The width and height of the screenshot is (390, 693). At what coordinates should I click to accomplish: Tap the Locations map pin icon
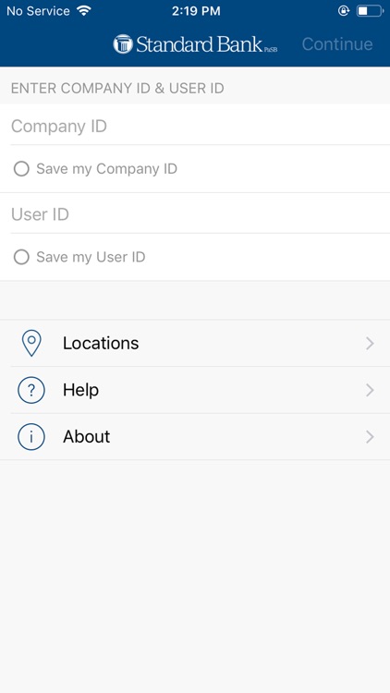click(31, 343)
